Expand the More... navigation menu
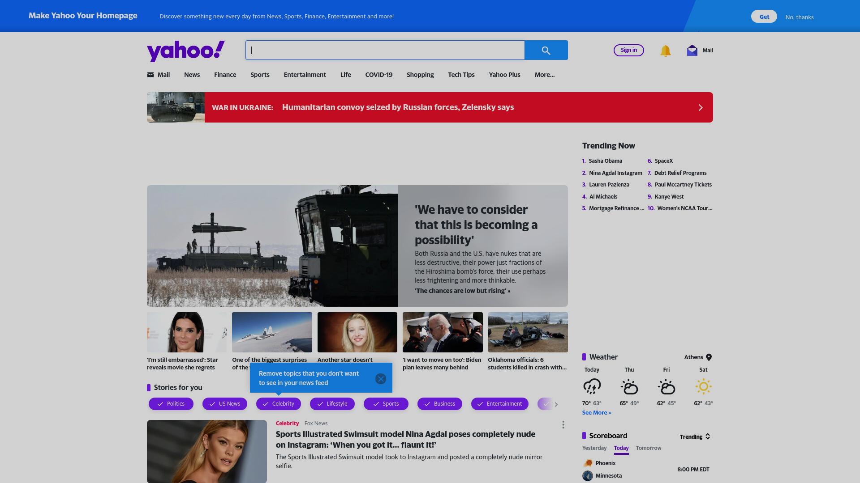The width and height of the screenshot is (860, 483). (x=545, y=75)
